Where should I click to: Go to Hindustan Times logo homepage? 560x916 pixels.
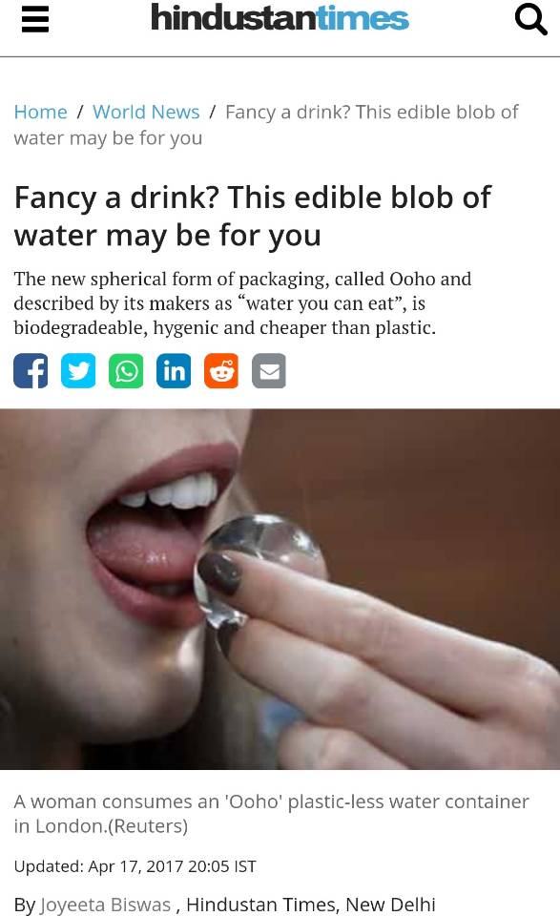280,17
